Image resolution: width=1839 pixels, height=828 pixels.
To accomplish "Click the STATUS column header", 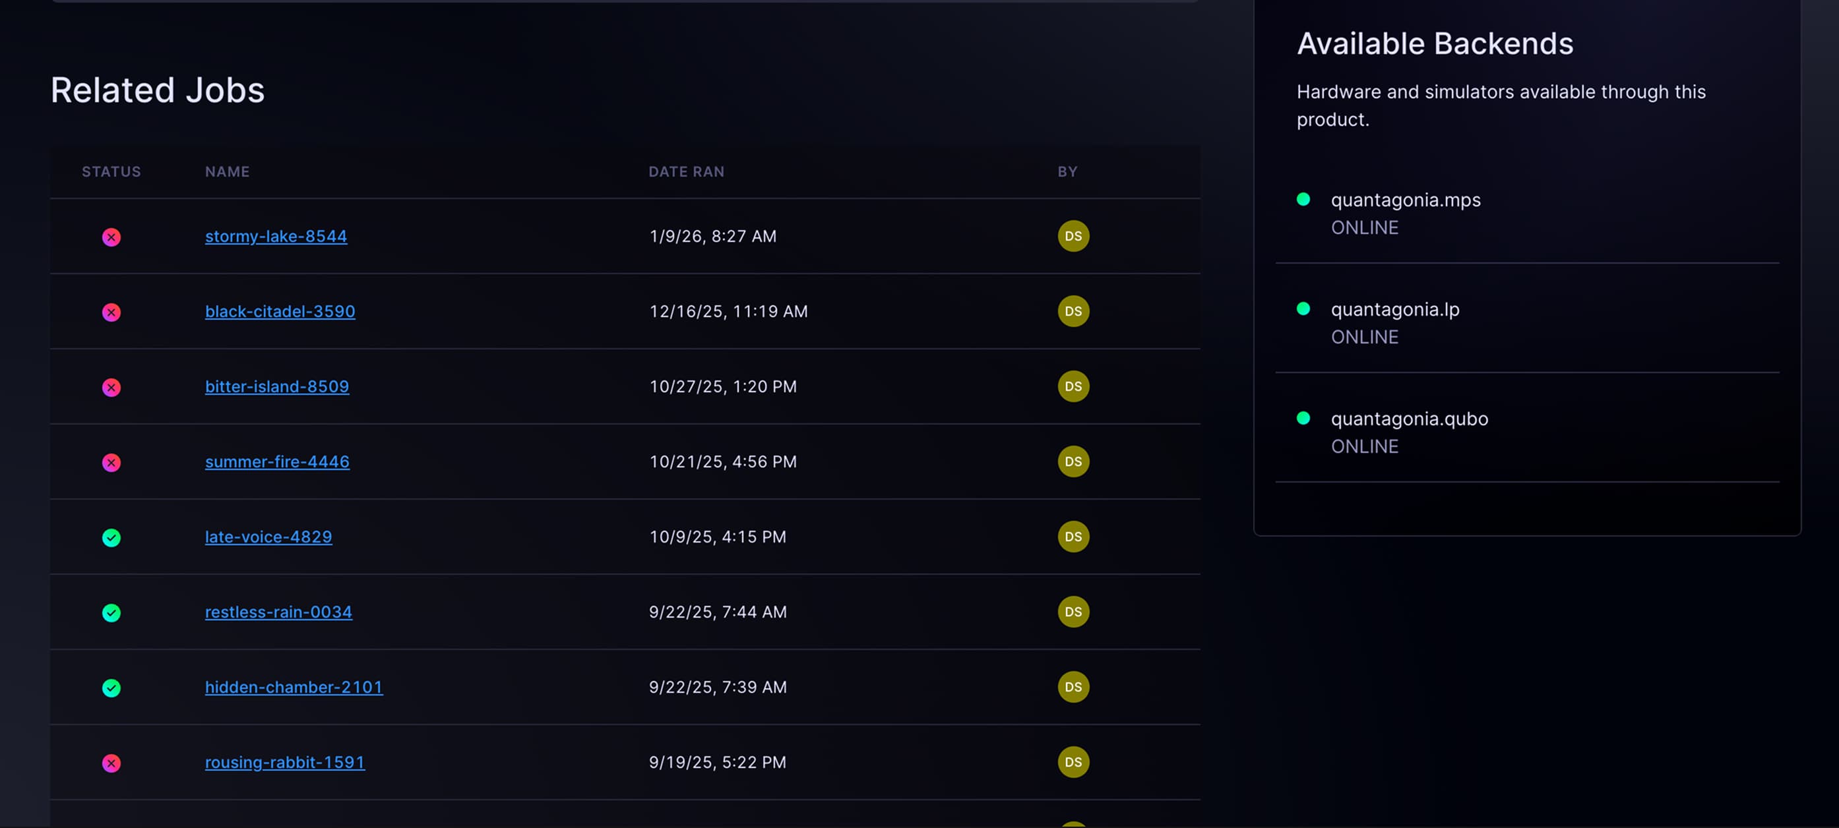I will coord(111,171).
